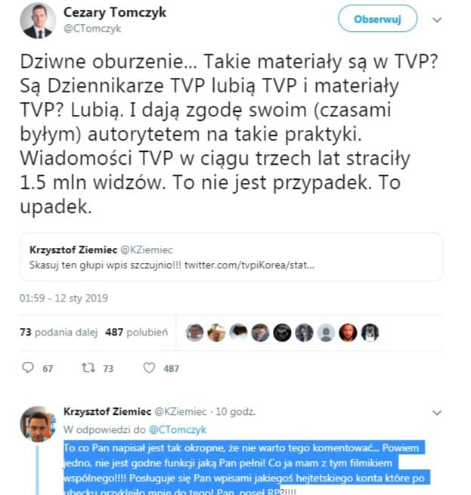This screenshot has height=495, width=471.
Task: Click the retweet arrows icon
Action: coord(88,367)
